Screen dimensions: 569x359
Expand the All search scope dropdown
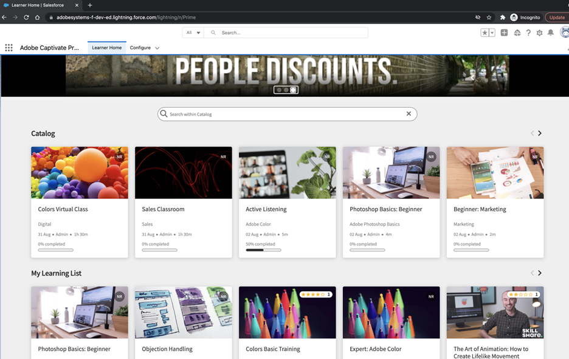pos(193,33)
